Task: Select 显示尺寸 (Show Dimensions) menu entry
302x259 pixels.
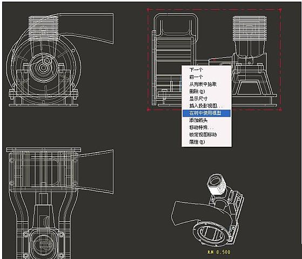Action: click(x=206, y=99)
